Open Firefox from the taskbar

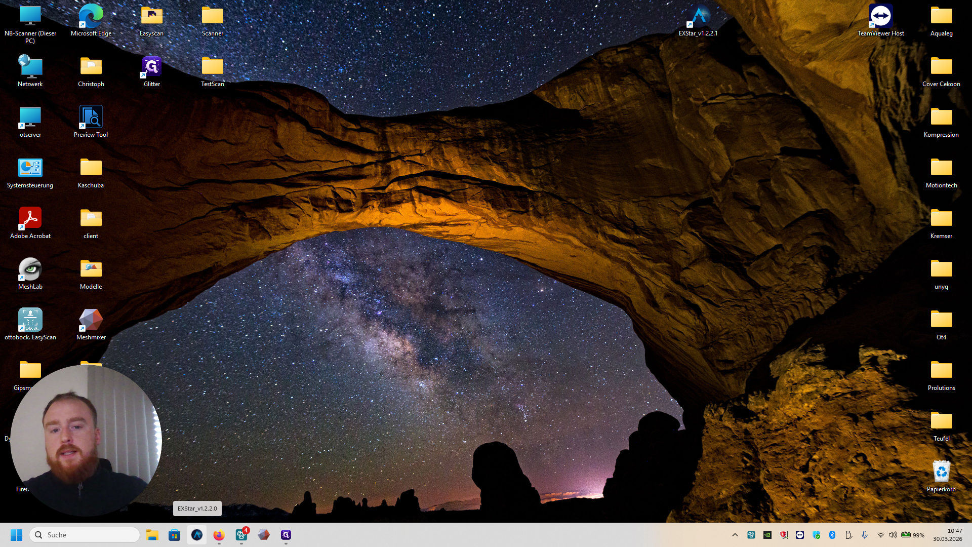point(219,535)
